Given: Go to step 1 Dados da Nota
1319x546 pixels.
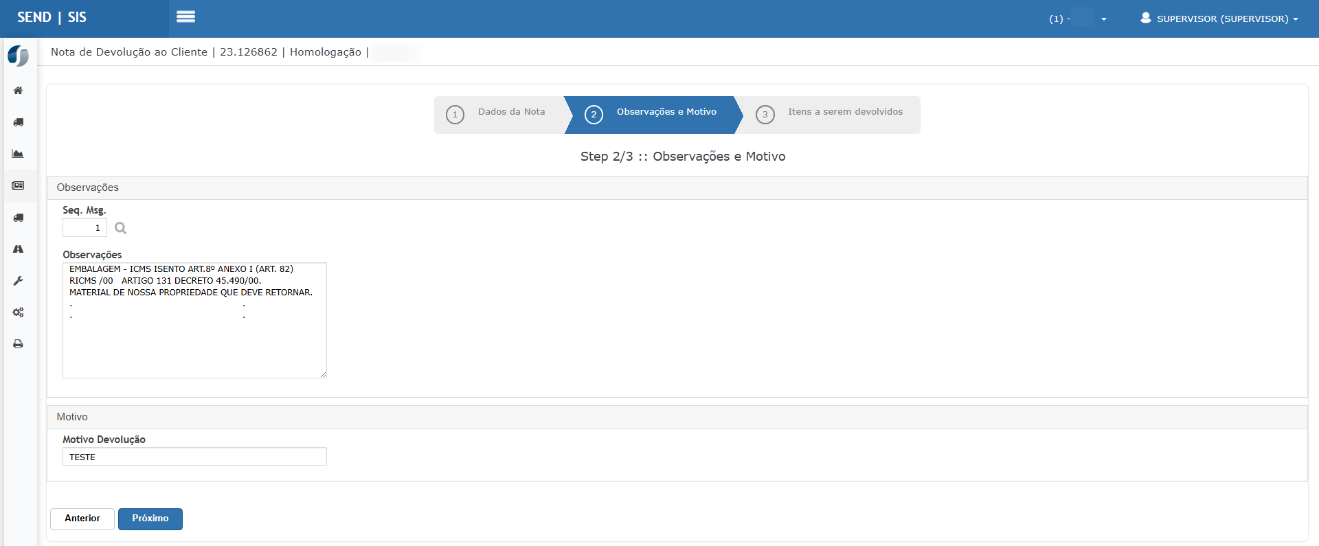Looking at the screenshot, I should pyautogui.click(x=498, y=114).
